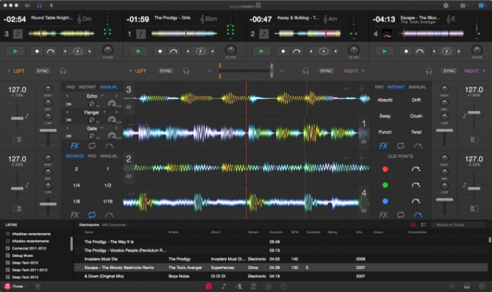
Task: Switch right FX panel to PAD tab
Action: click(379, 87)
